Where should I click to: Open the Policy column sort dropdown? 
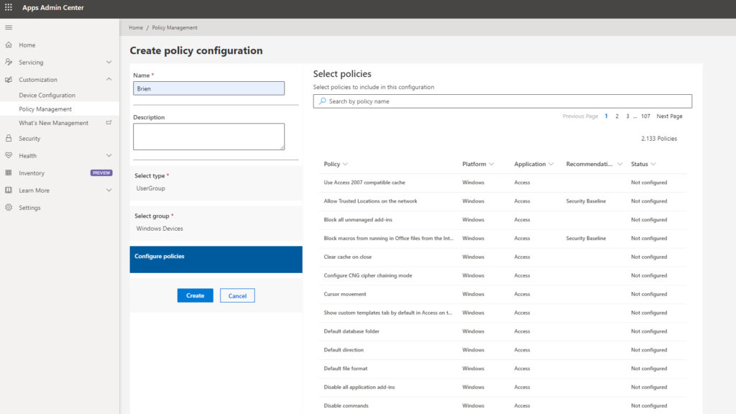click(346, 164)
